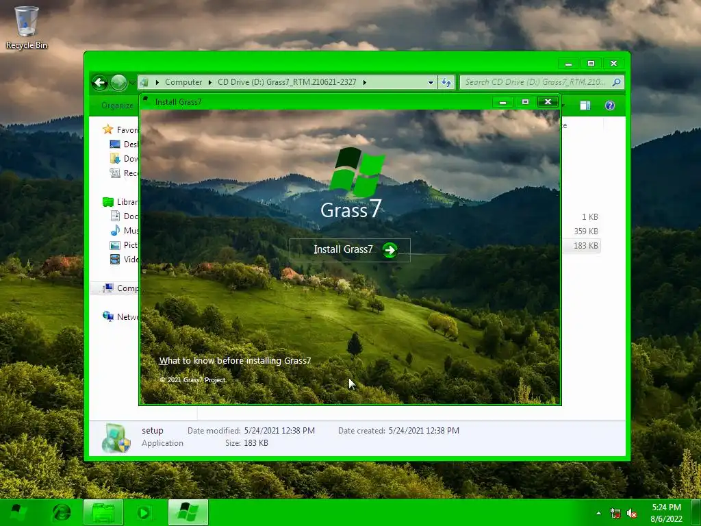Launch Internet Explorer from the taskbar
701x526 pixels.
(62, 512)
